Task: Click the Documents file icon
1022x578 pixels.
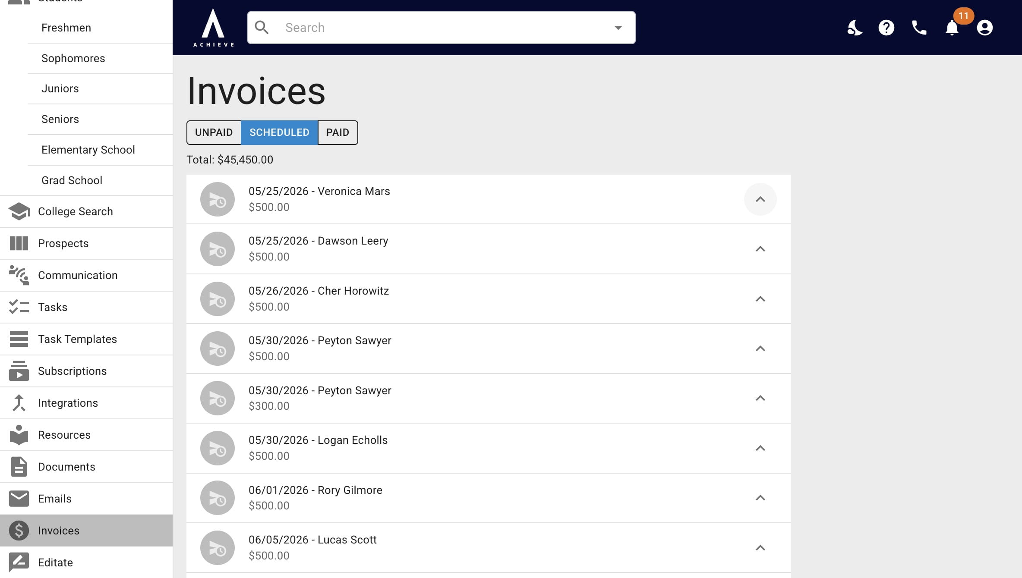Action: [19, 467]
